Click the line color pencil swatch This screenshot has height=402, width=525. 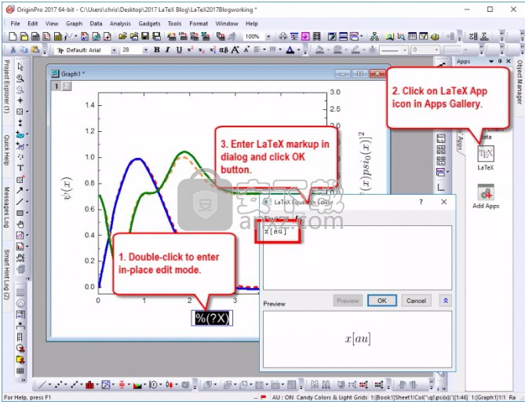pos(355,50)
